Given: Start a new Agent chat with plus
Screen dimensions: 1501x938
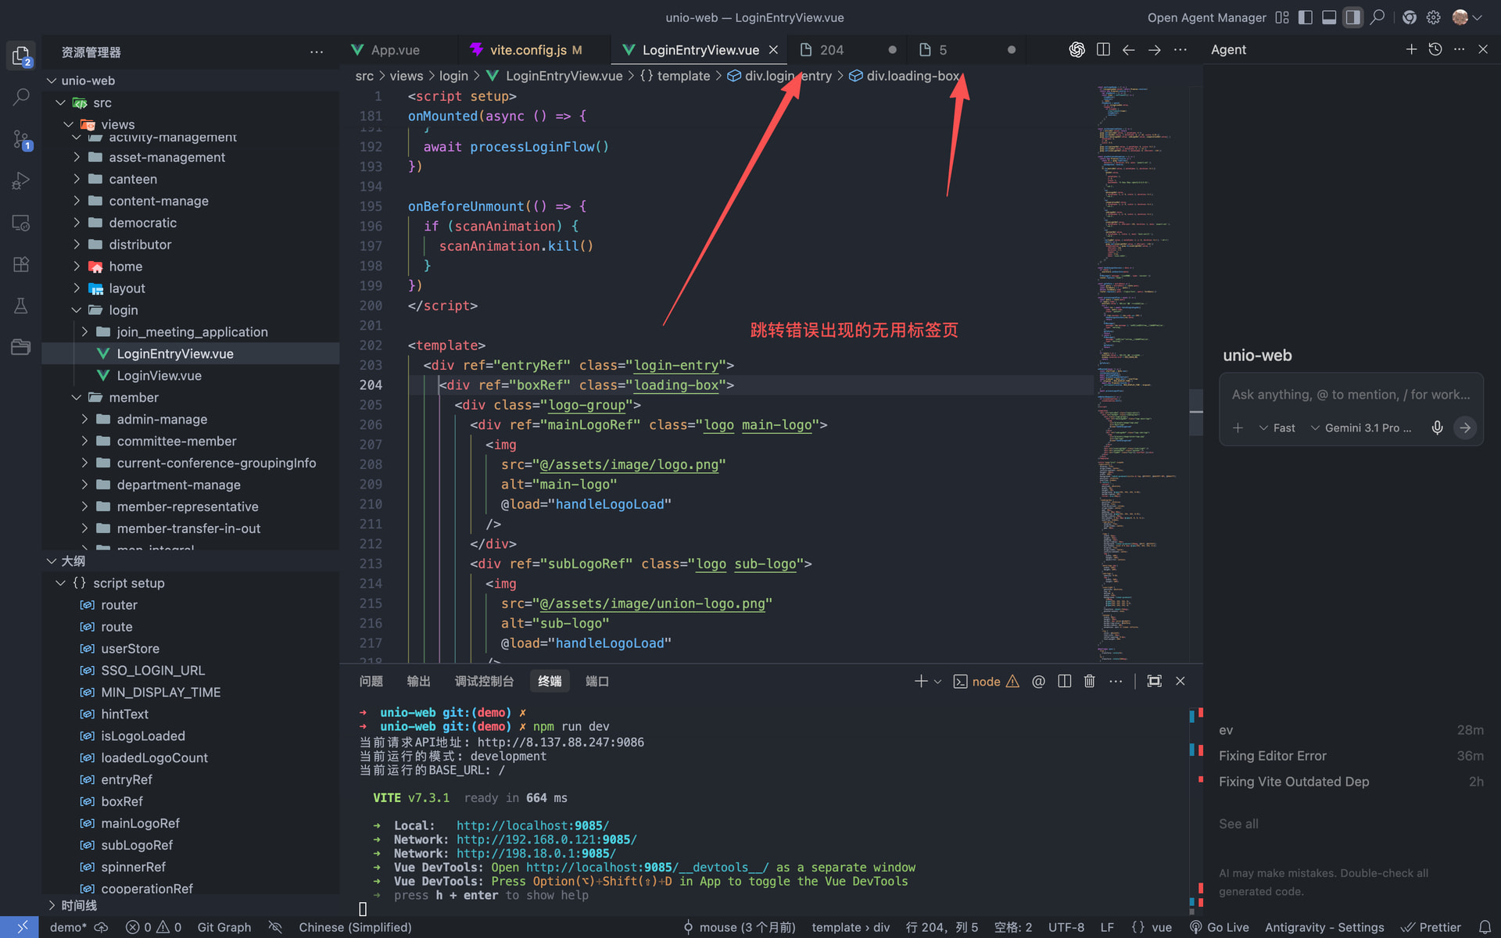Looking at the screenshot, I should pos(1411,49).
